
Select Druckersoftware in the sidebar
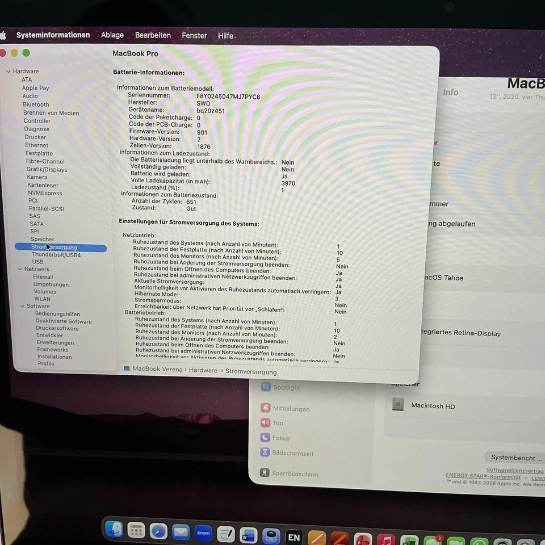pos(57,329)
